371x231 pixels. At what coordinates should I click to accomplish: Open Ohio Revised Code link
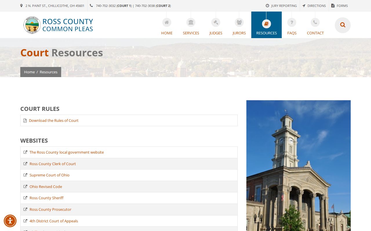pyautogui.click(x=46, y=187)
